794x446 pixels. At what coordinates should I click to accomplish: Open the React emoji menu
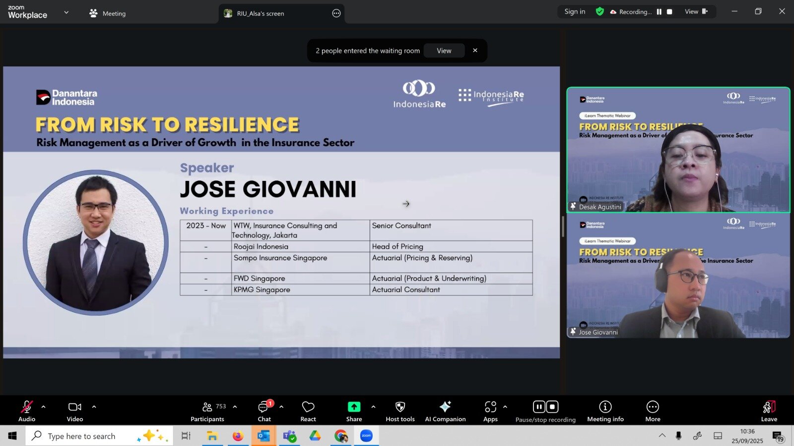click(x=308, y=407)
